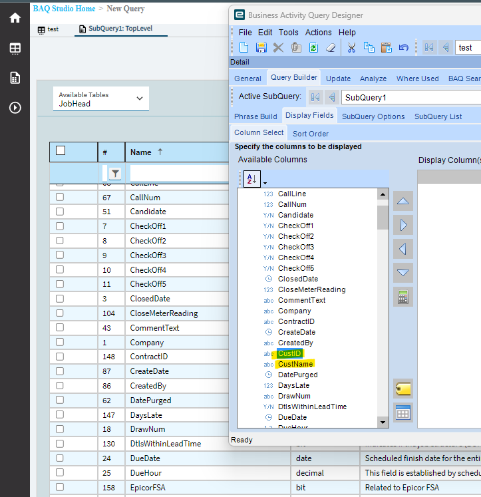
Task: Toggle the select-all checkbox in grid header
Action: point(61,151)
